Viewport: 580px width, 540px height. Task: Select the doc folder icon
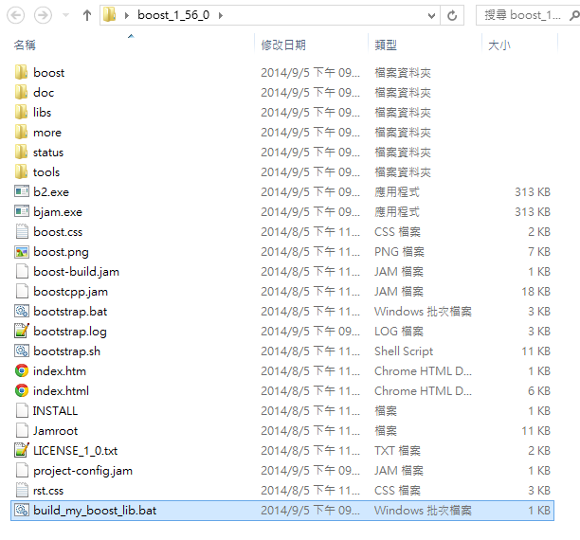point(21,92)
